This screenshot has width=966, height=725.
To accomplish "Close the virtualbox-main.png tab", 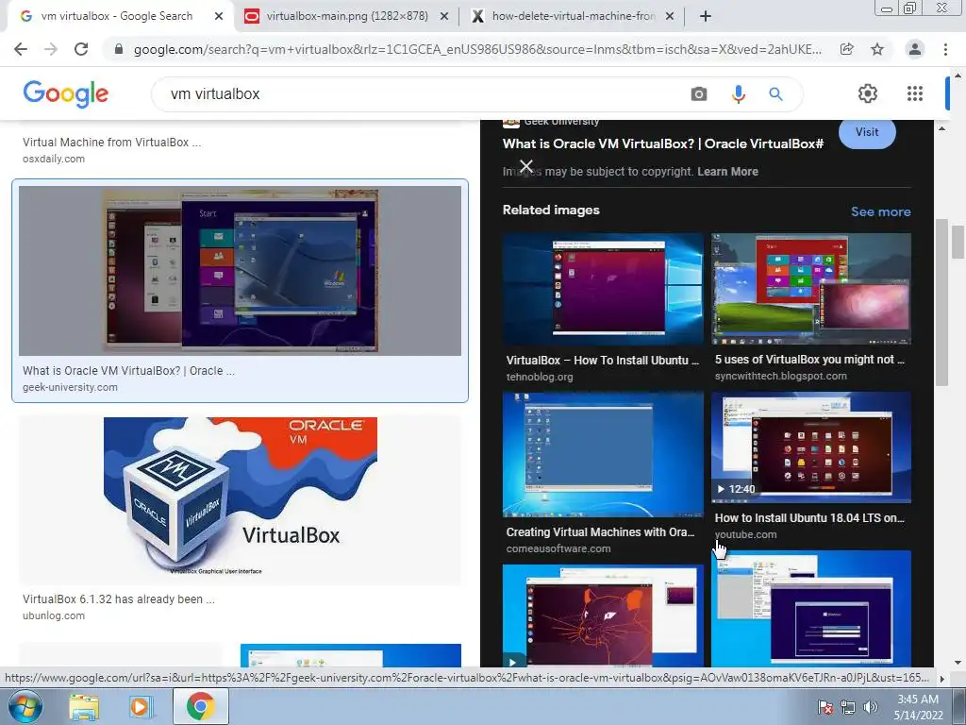I will pos(444,16).
